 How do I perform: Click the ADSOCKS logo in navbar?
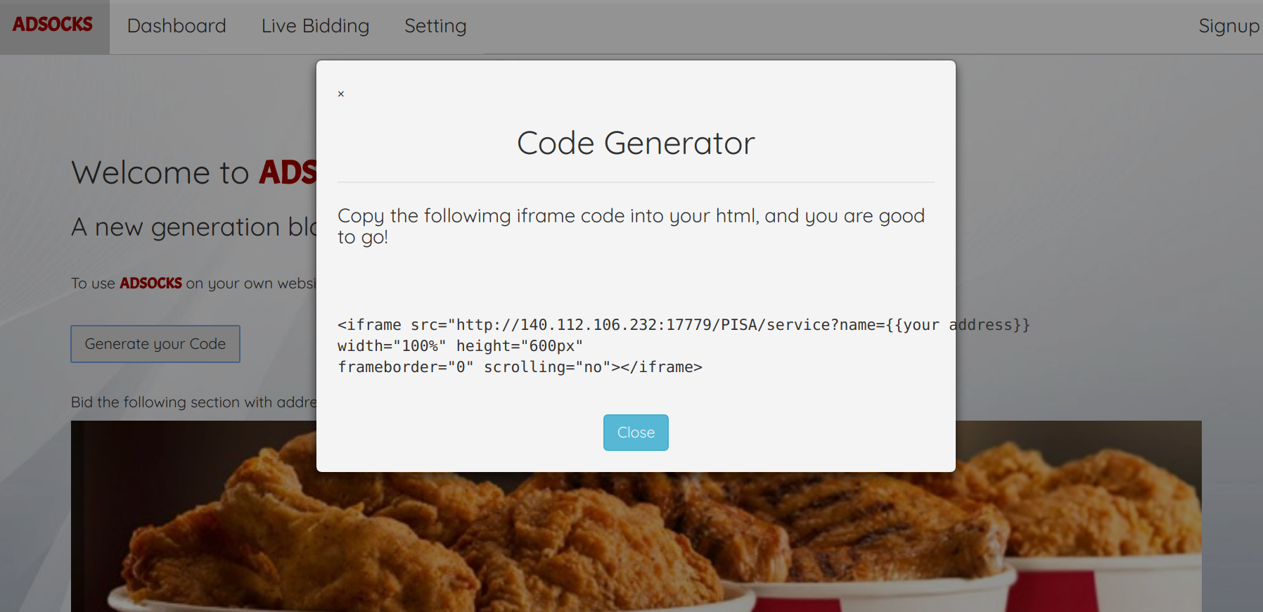click(x=53, y=25)
